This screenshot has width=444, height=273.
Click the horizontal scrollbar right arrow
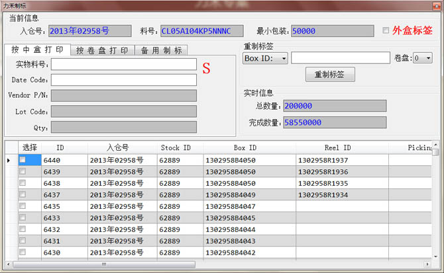pyautogui.click(x=427, y=264)
